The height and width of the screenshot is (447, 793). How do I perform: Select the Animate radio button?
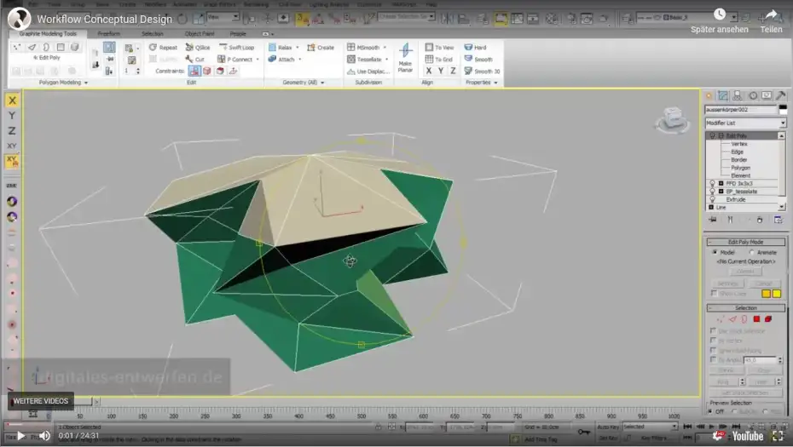751,251
